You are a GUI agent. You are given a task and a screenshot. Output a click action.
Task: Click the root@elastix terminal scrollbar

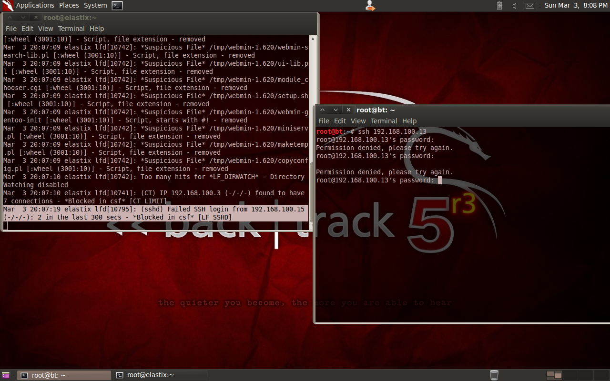click(x=313, y=132)
